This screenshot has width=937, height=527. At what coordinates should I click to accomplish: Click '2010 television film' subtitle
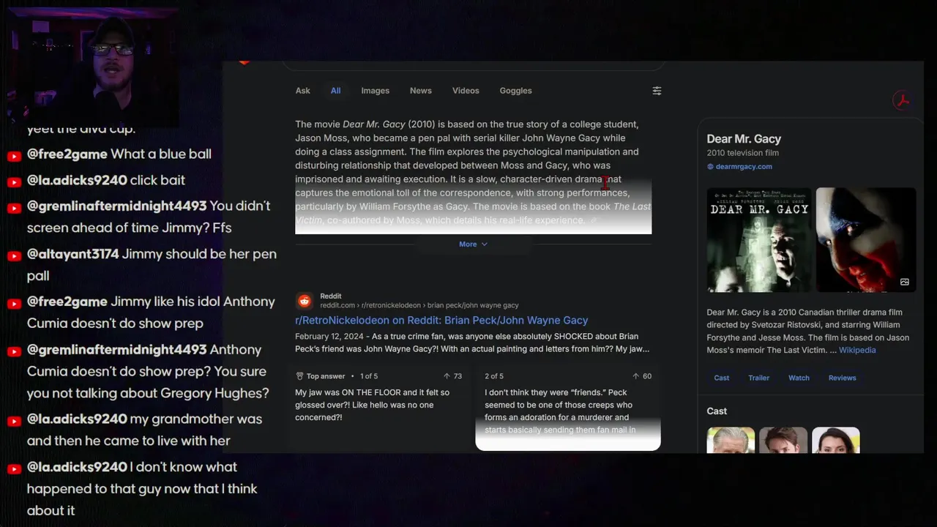pos(742,153)
